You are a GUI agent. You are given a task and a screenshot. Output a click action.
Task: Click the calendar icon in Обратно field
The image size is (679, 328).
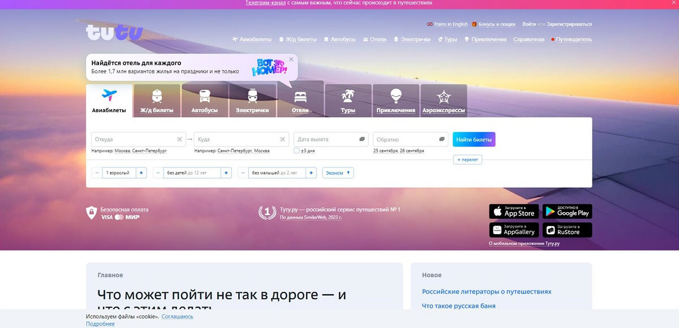tap(442, 139)
